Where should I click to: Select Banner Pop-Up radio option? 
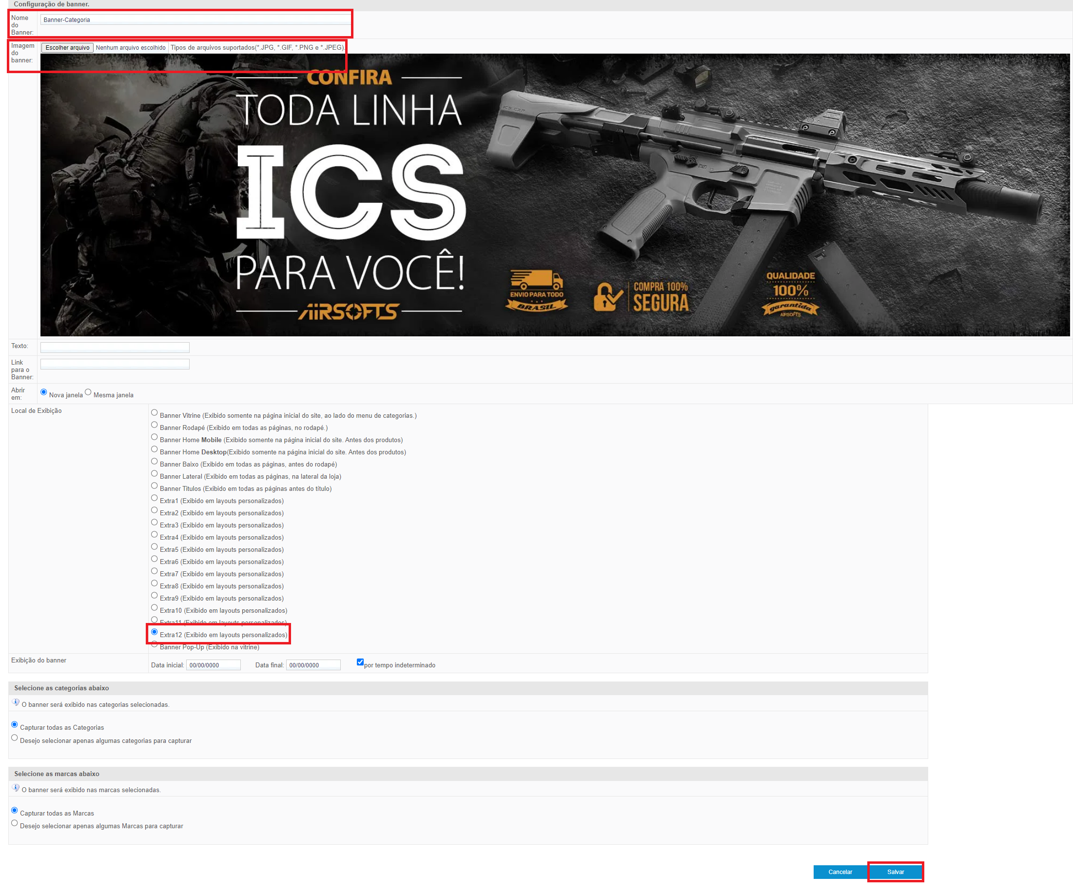[155, 645]
